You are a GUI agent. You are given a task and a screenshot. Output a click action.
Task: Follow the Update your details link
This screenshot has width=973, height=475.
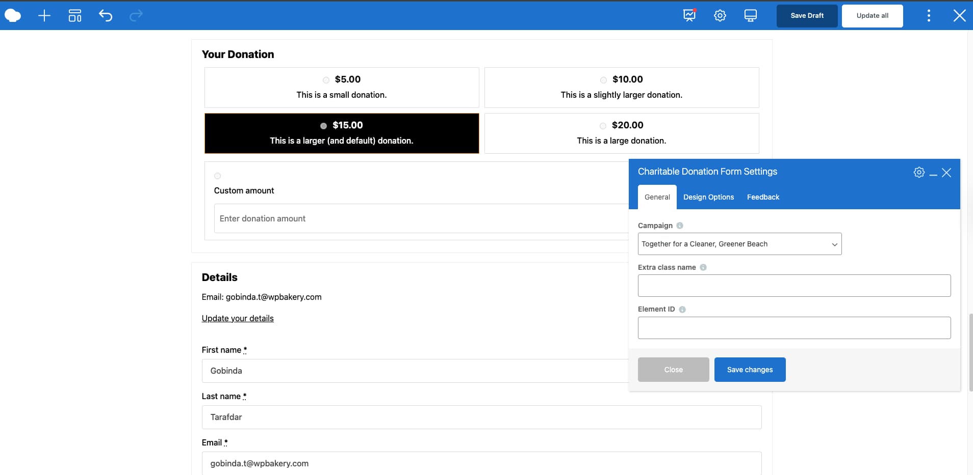coord(237,318)
